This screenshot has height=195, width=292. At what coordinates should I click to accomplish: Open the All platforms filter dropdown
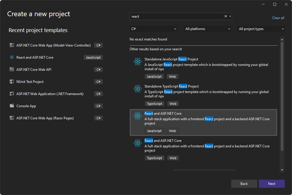207,29
